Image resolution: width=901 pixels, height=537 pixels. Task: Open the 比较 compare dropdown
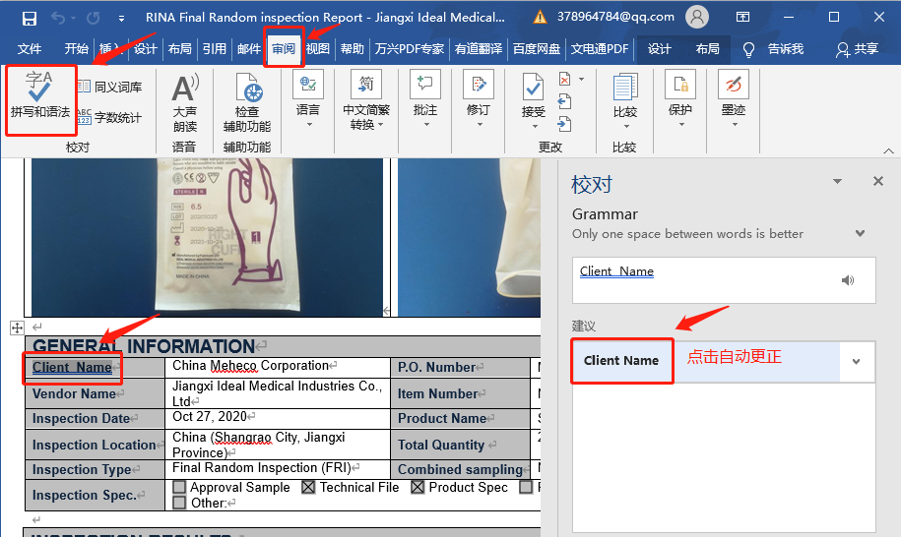tap(625, 100)
